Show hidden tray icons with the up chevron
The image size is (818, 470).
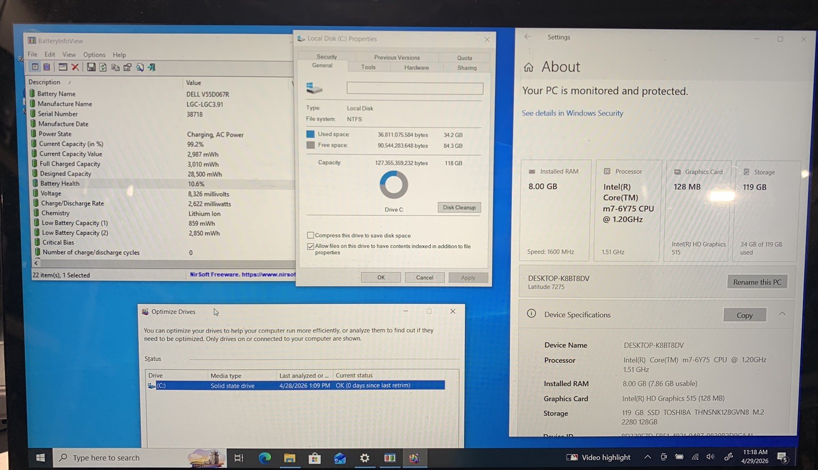pyautogui.click(x=648, y=457)
